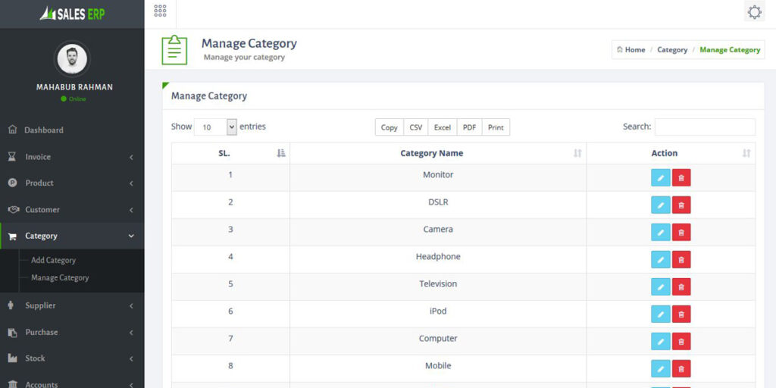
Task: Click the Search input field
Action: (706, 127)
